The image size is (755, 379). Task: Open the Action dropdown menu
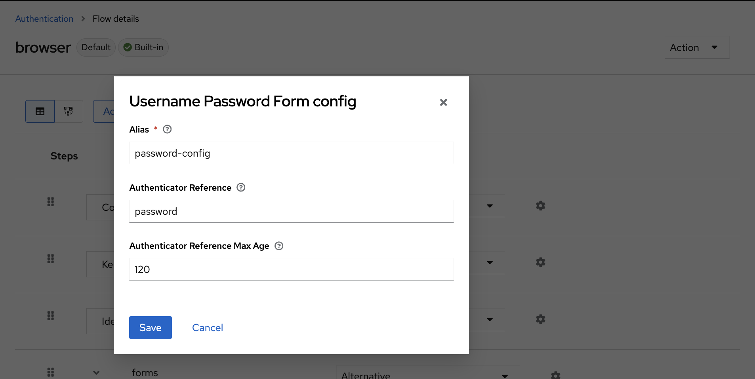click(x=696, y=47)
